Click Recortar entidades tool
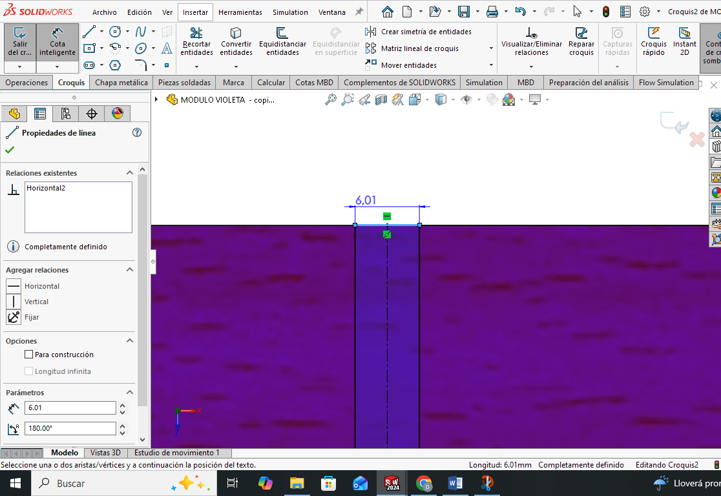The width and height of the screenshot is (721, 496). tap(196, 41)
